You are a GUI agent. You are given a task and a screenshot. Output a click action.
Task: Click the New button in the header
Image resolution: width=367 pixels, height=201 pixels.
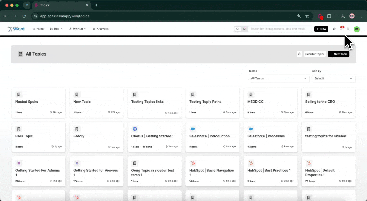point(321,29)
